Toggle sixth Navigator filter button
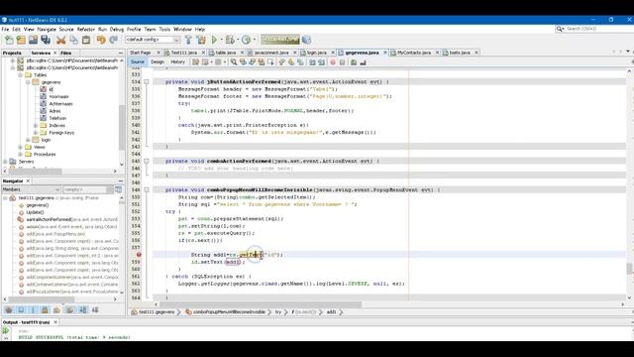 click(70, 310)
